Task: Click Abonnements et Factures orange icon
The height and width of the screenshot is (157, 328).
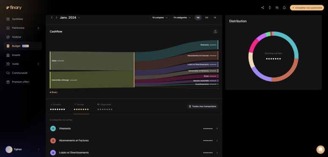Action: [x=53, y=140]
